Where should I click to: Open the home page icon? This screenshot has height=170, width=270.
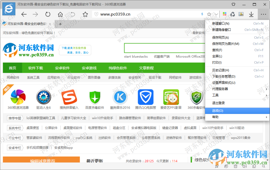click(x=60, y=14)
